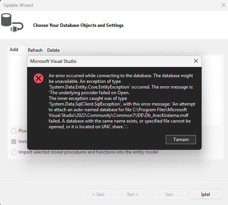This screenshot has height=205, width=228.
Task: Close the Microsoft Visual Studio error dialog
Action: [x=196, y=61]
